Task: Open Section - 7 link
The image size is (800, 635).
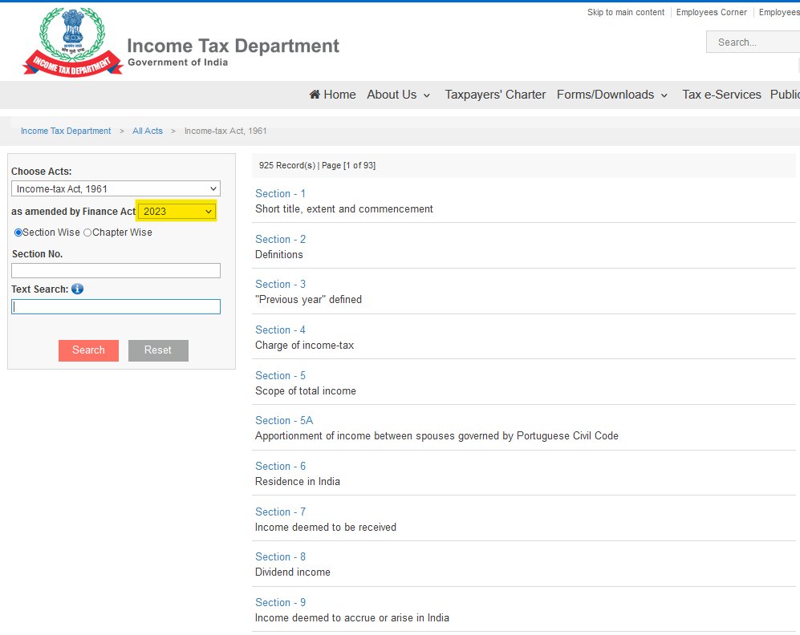Action: (280, 512)
